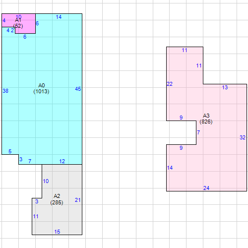This screenshot has width=248, height=248.
Task: Click the 45 dimension on area A0
Action: 78,89
